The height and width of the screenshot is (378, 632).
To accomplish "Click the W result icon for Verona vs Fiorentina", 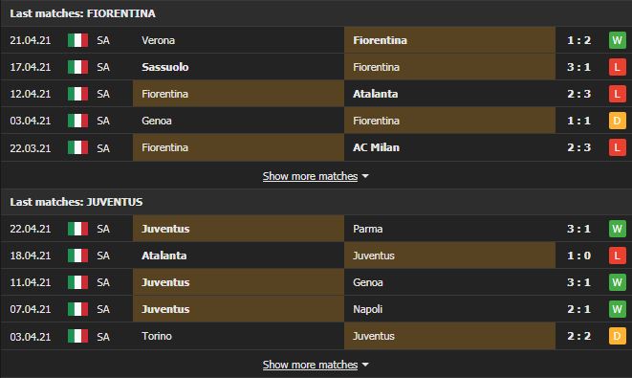I will (x=617, y=40).
